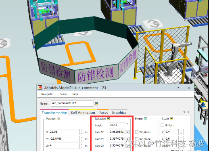The image size is (211, 151).
Task: Click the Position Y field showing -25.8468
Action: coord(64,139)
